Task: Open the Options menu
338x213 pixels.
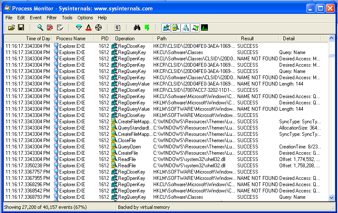Action: pos(85,18)
